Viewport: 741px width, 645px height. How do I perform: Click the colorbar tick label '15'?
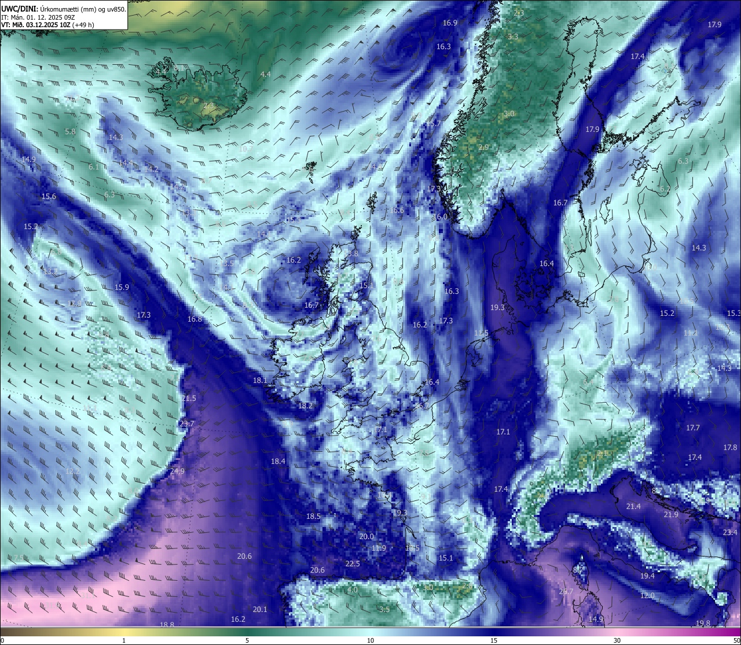[494, 640]
